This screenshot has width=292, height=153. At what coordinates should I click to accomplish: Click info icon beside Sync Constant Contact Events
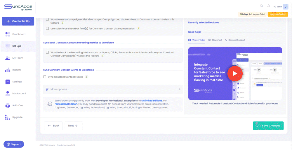point(87,77)
